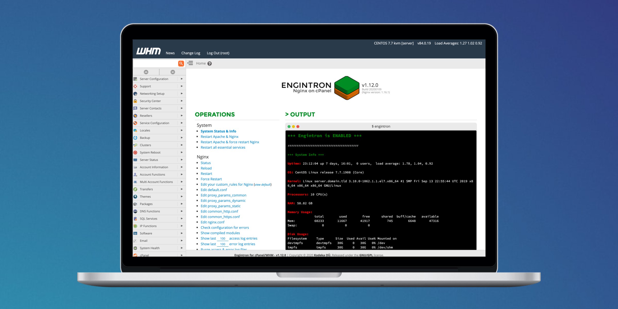Click the Security Center padlock icon

(135, 101)
